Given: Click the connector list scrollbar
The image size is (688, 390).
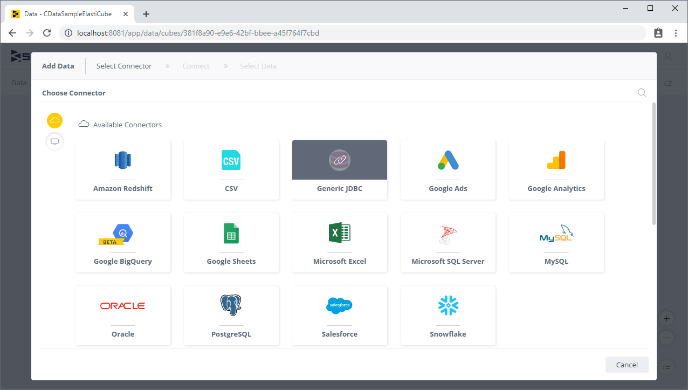Looking at the screenshot, I should point(654,162).
